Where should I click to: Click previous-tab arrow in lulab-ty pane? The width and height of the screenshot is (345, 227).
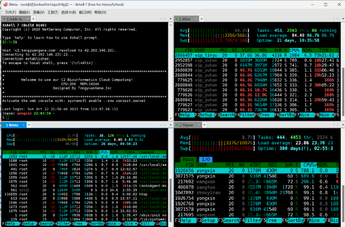(162, 19)
